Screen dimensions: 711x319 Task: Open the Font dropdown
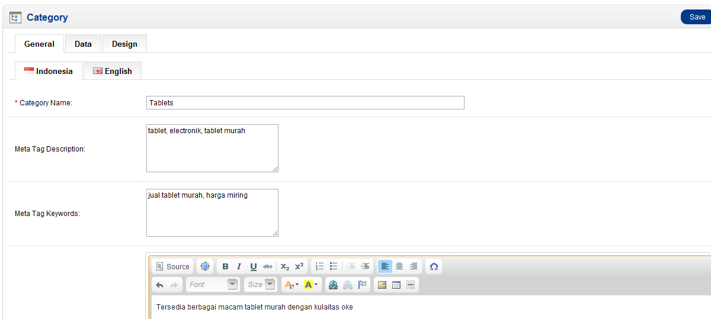tap(213, 285)
